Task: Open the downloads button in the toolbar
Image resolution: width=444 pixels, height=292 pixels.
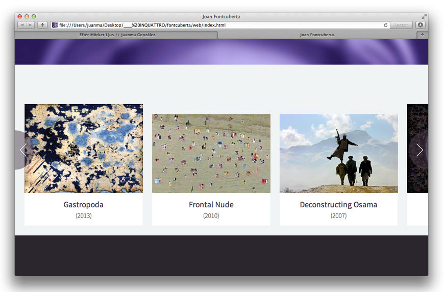Action: tap(421, 25)
